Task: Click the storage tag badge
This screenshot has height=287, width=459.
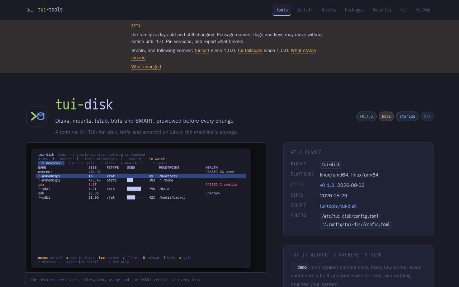Action: [407, 116]
